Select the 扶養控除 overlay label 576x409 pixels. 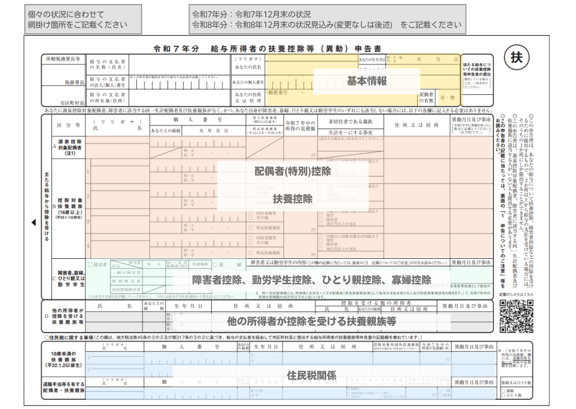(x=293, y=198)
